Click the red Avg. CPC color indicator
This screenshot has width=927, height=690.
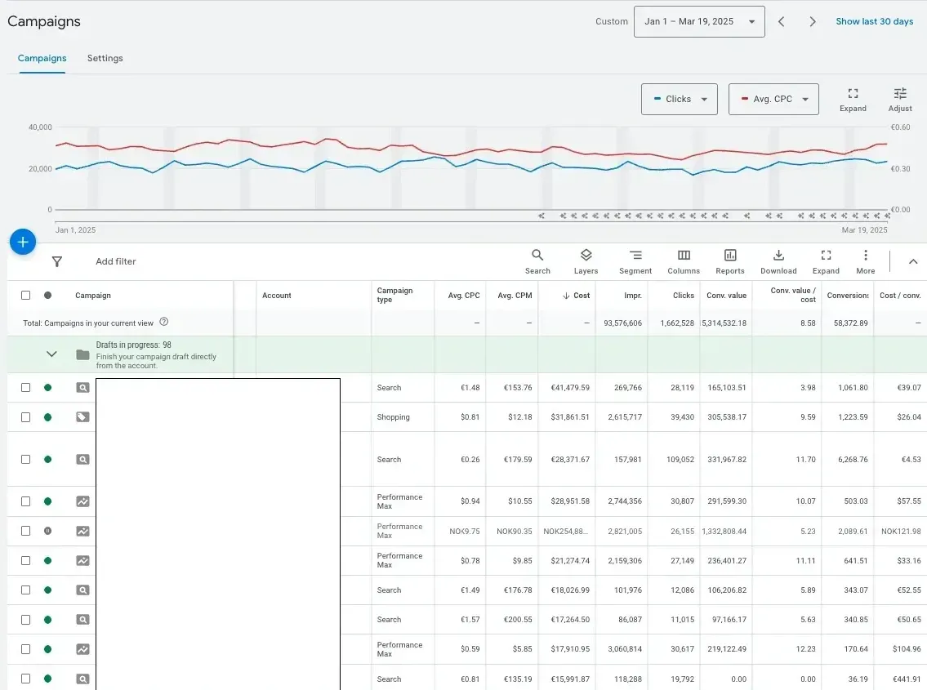point(745,99)
